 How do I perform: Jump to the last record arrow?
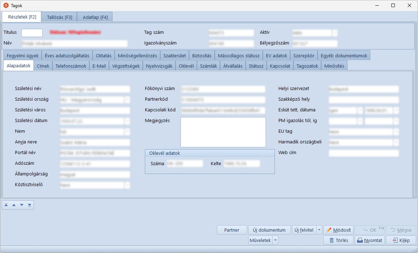30,205
